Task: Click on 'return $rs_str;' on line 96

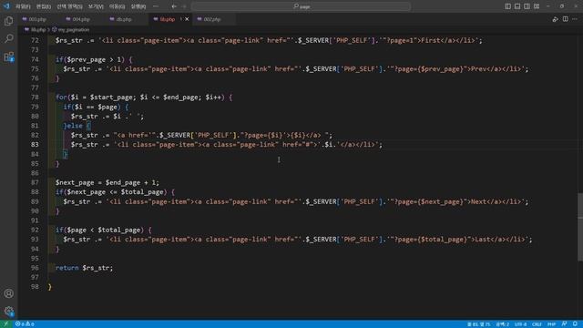Action: pos(84,268)
